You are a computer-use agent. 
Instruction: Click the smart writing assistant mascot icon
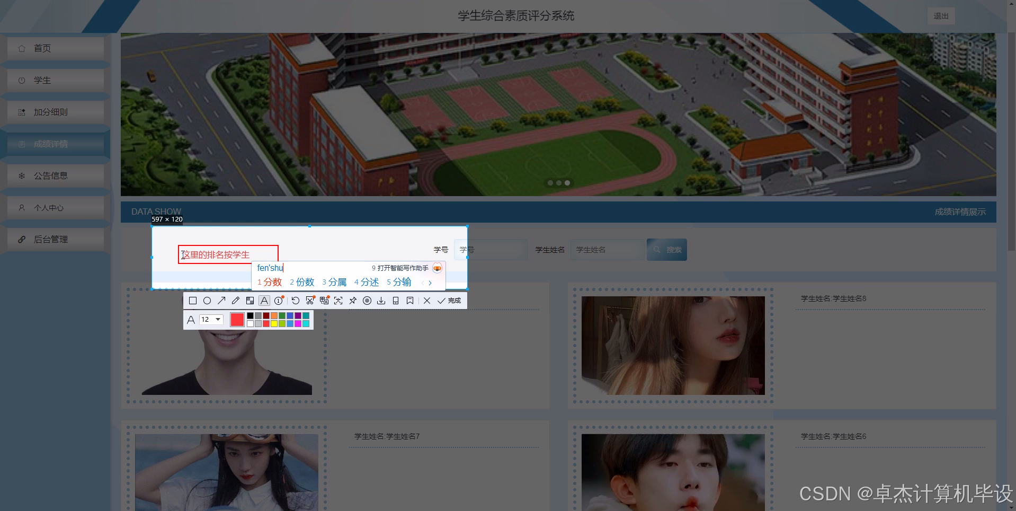click(x=437, y=268)
